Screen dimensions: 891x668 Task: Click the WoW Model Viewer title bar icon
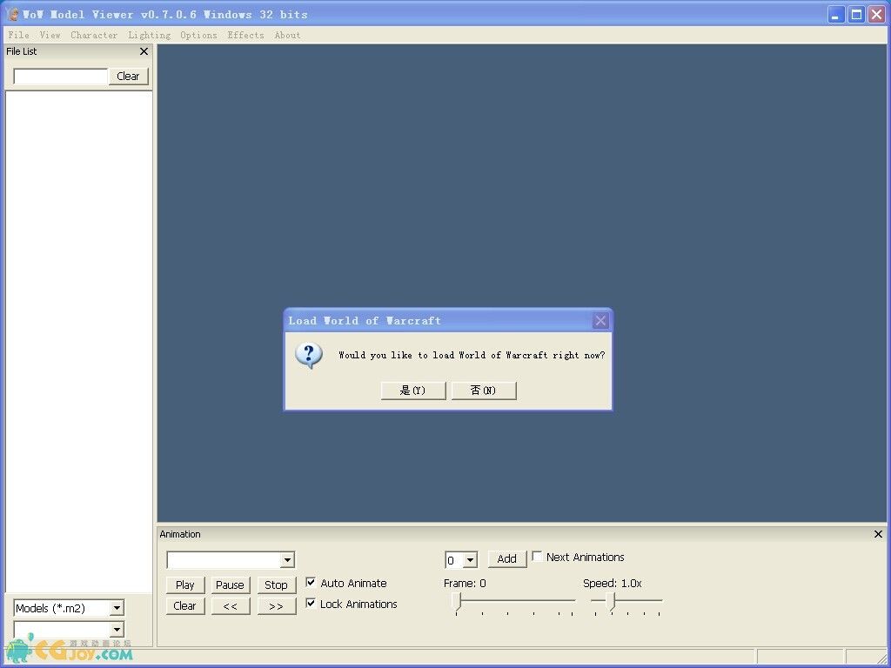click(12, 14)
